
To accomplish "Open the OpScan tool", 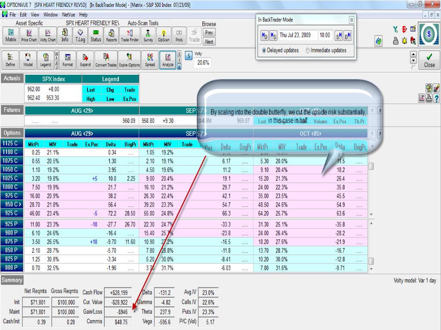I will click(164, 35).
